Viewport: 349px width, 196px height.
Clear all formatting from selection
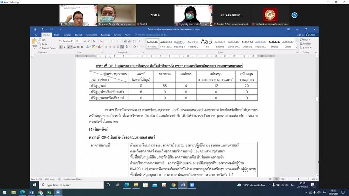[101, 41]
